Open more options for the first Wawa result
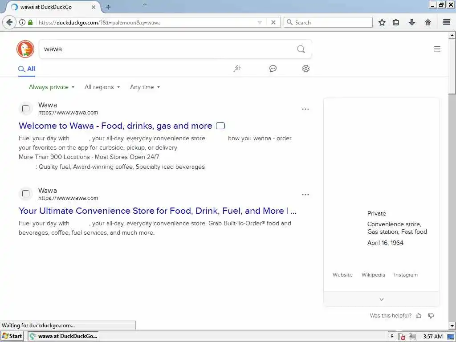The image size is (456, 342). pyautogui.click(x=305, y=109)
